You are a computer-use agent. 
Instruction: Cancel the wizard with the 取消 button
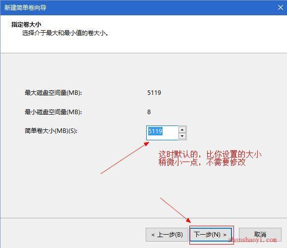pos(260,235)
